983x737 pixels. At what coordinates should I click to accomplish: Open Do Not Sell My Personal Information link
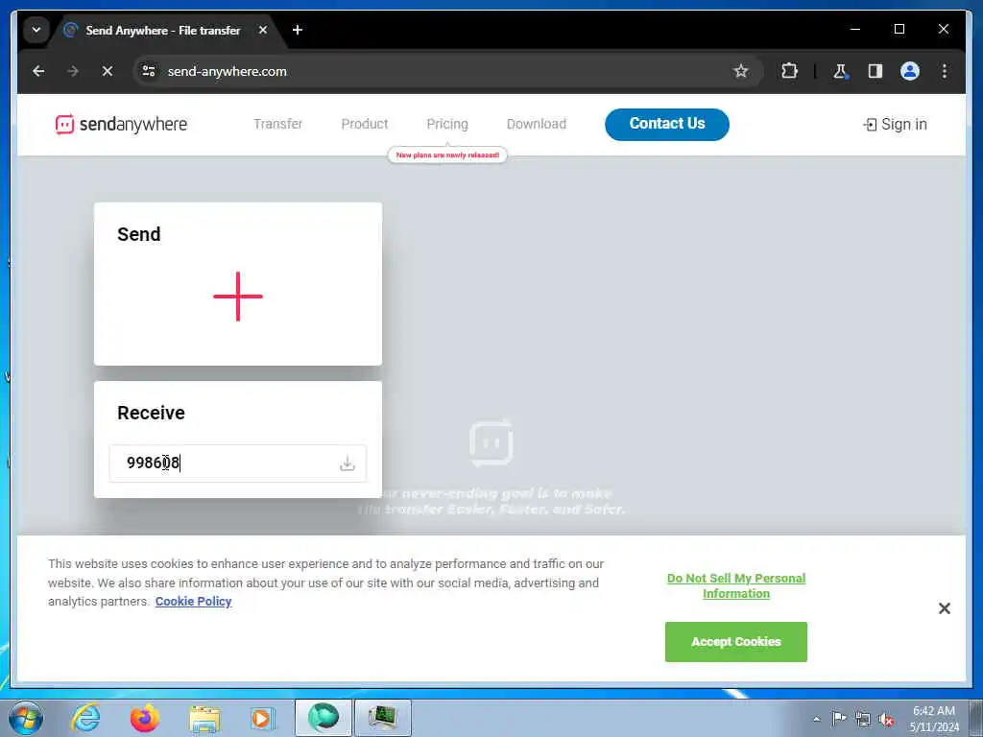pyautogui.click(x=736, y=586)
